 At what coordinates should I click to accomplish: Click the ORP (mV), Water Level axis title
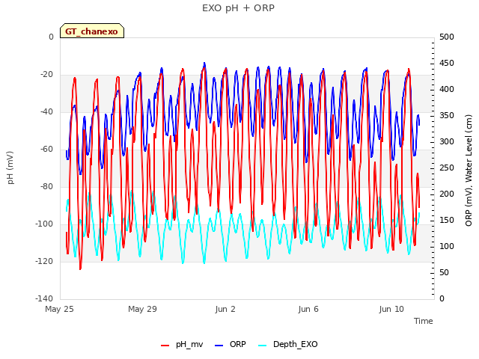(469, 171)
